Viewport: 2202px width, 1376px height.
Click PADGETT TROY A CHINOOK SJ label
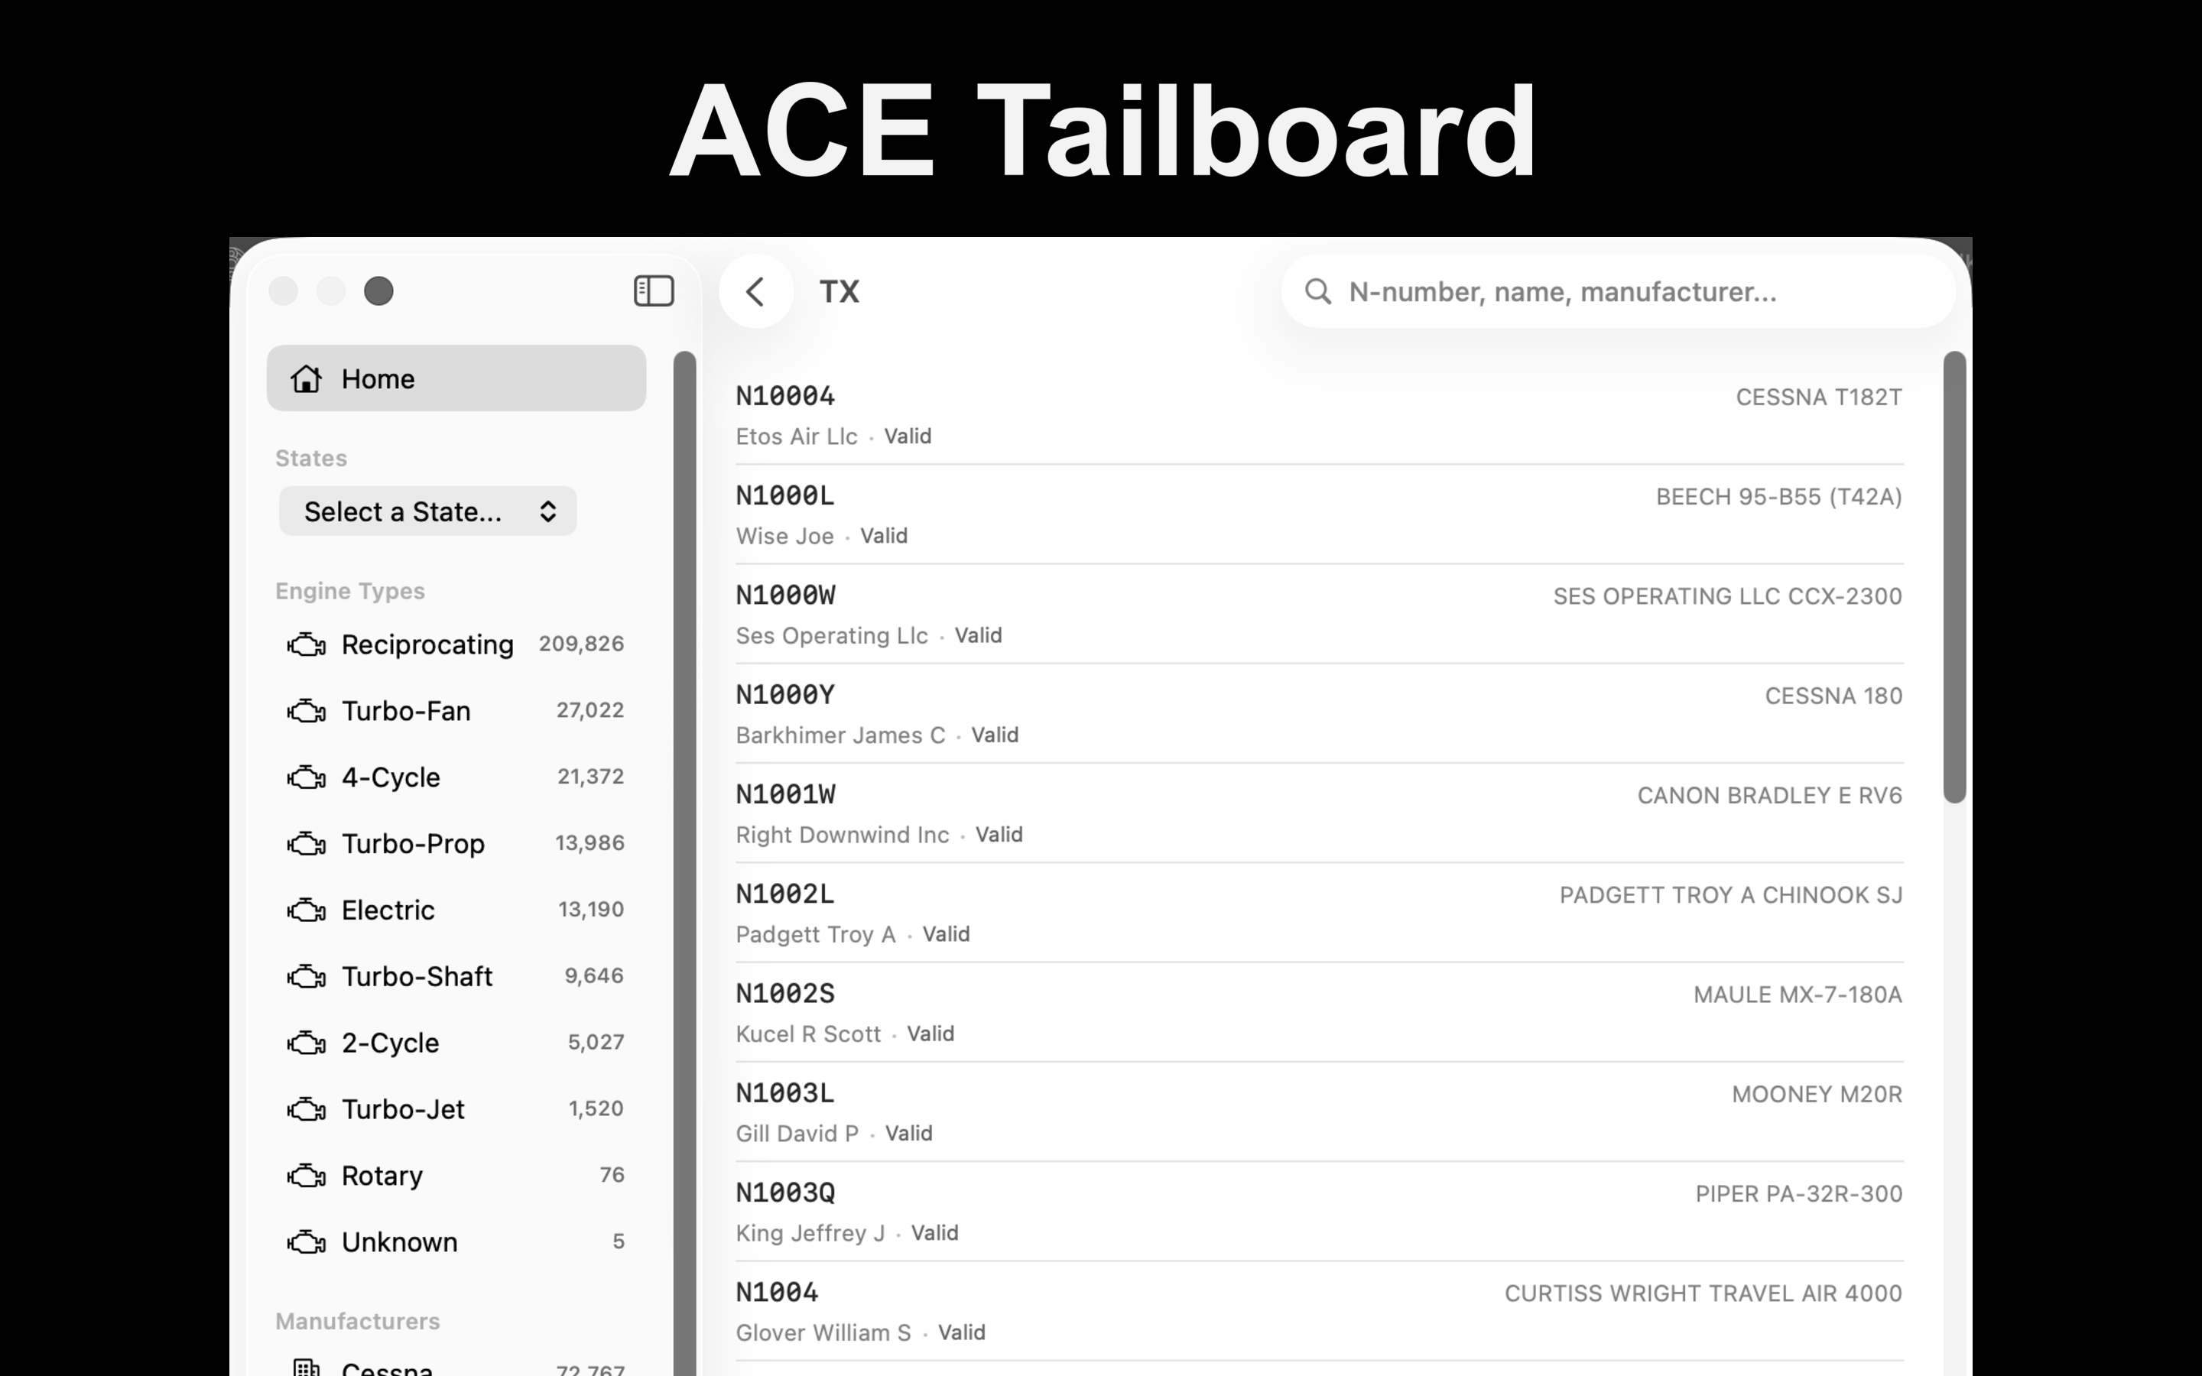point(1731,895)
